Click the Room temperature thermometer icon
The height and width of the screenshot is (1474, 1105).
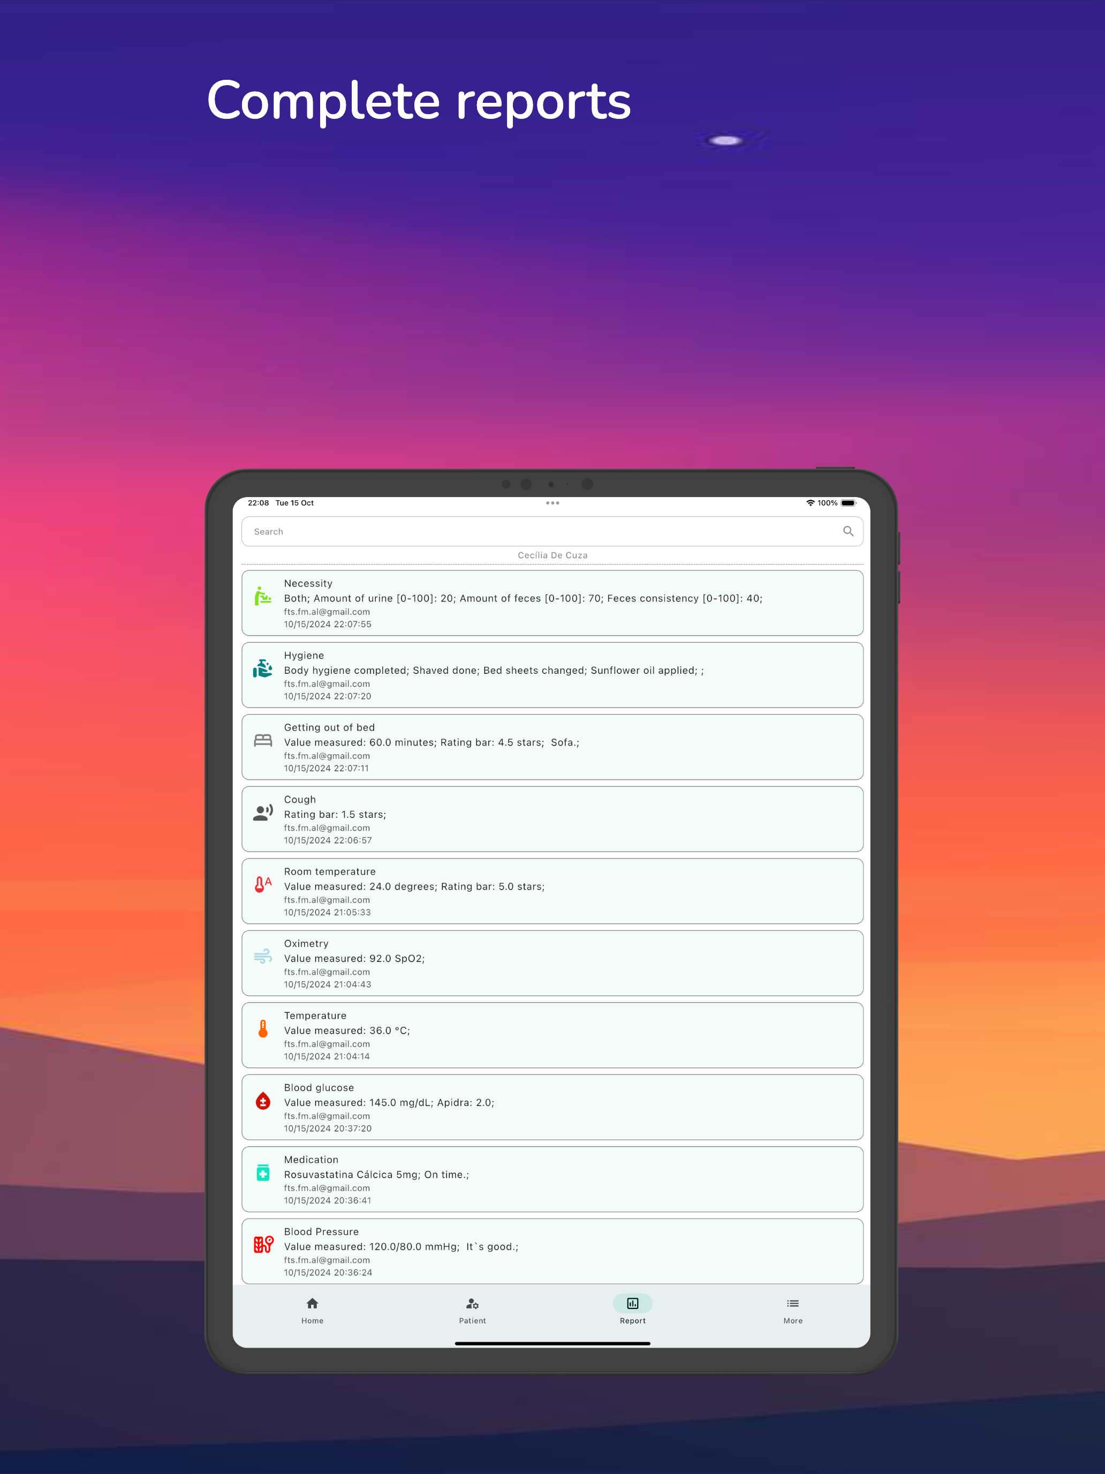263,884
